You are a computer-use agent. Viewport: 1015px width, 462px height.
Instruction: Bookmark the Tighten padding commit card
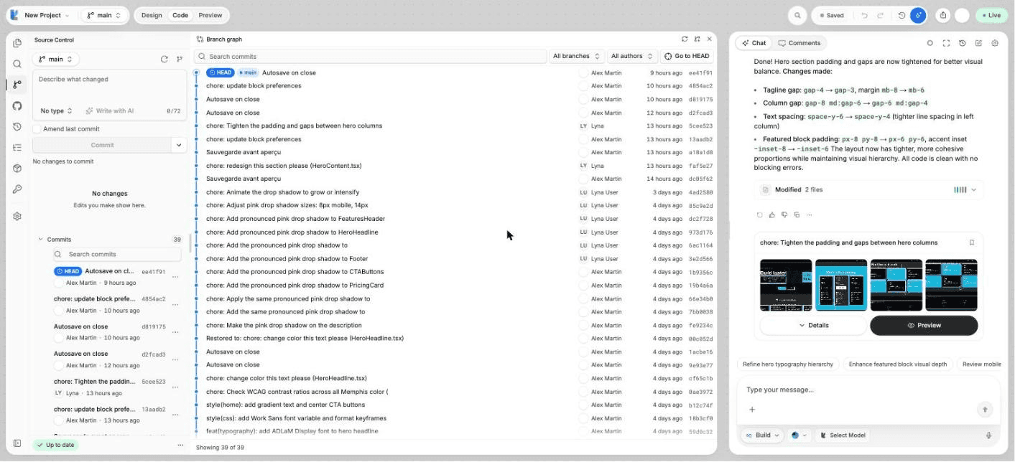point(972,242)
